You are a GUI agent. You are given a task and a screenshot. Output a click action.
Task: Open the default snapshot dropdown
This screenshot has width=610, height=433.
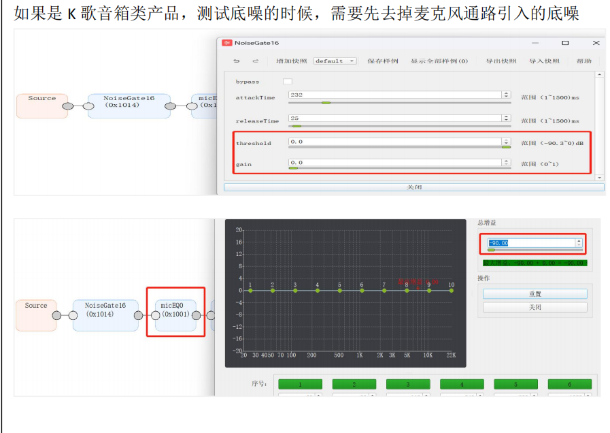[x=335, y=61]
